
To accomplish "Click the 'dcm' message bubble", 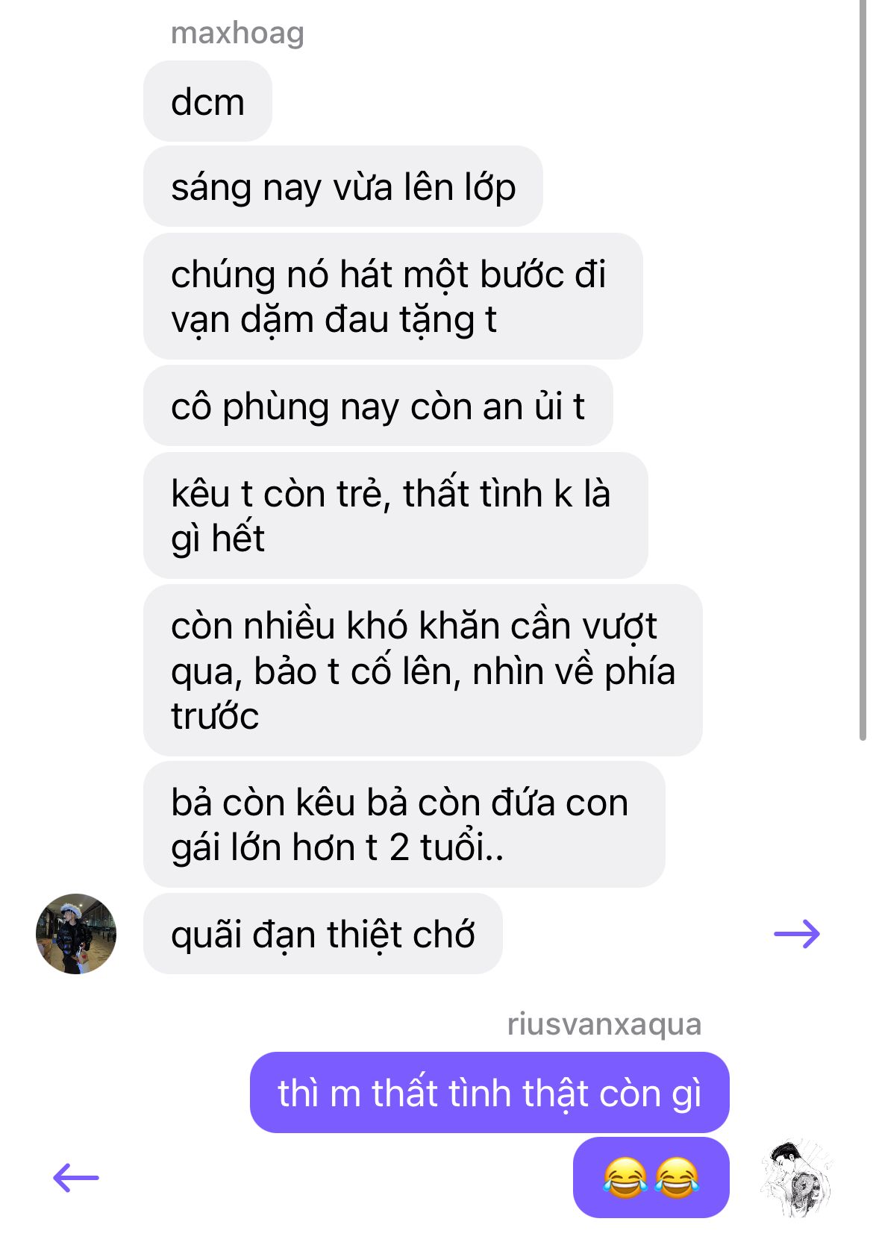I will click(207, 101).
